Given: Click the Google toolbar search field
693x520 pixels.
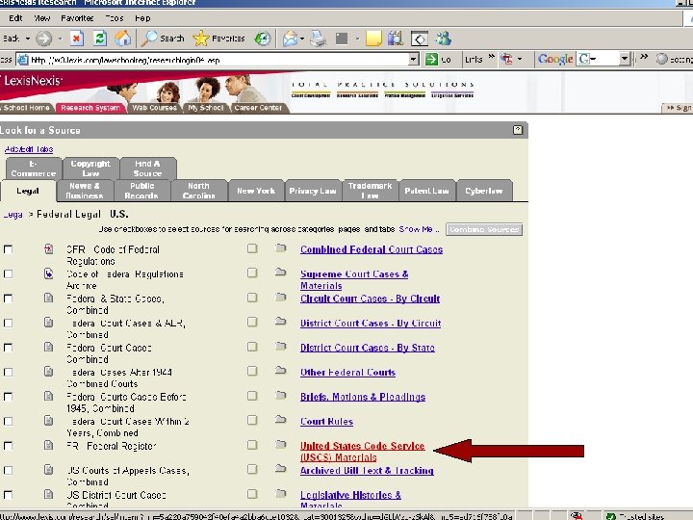Looking at the screenshot, I should 603,59.
